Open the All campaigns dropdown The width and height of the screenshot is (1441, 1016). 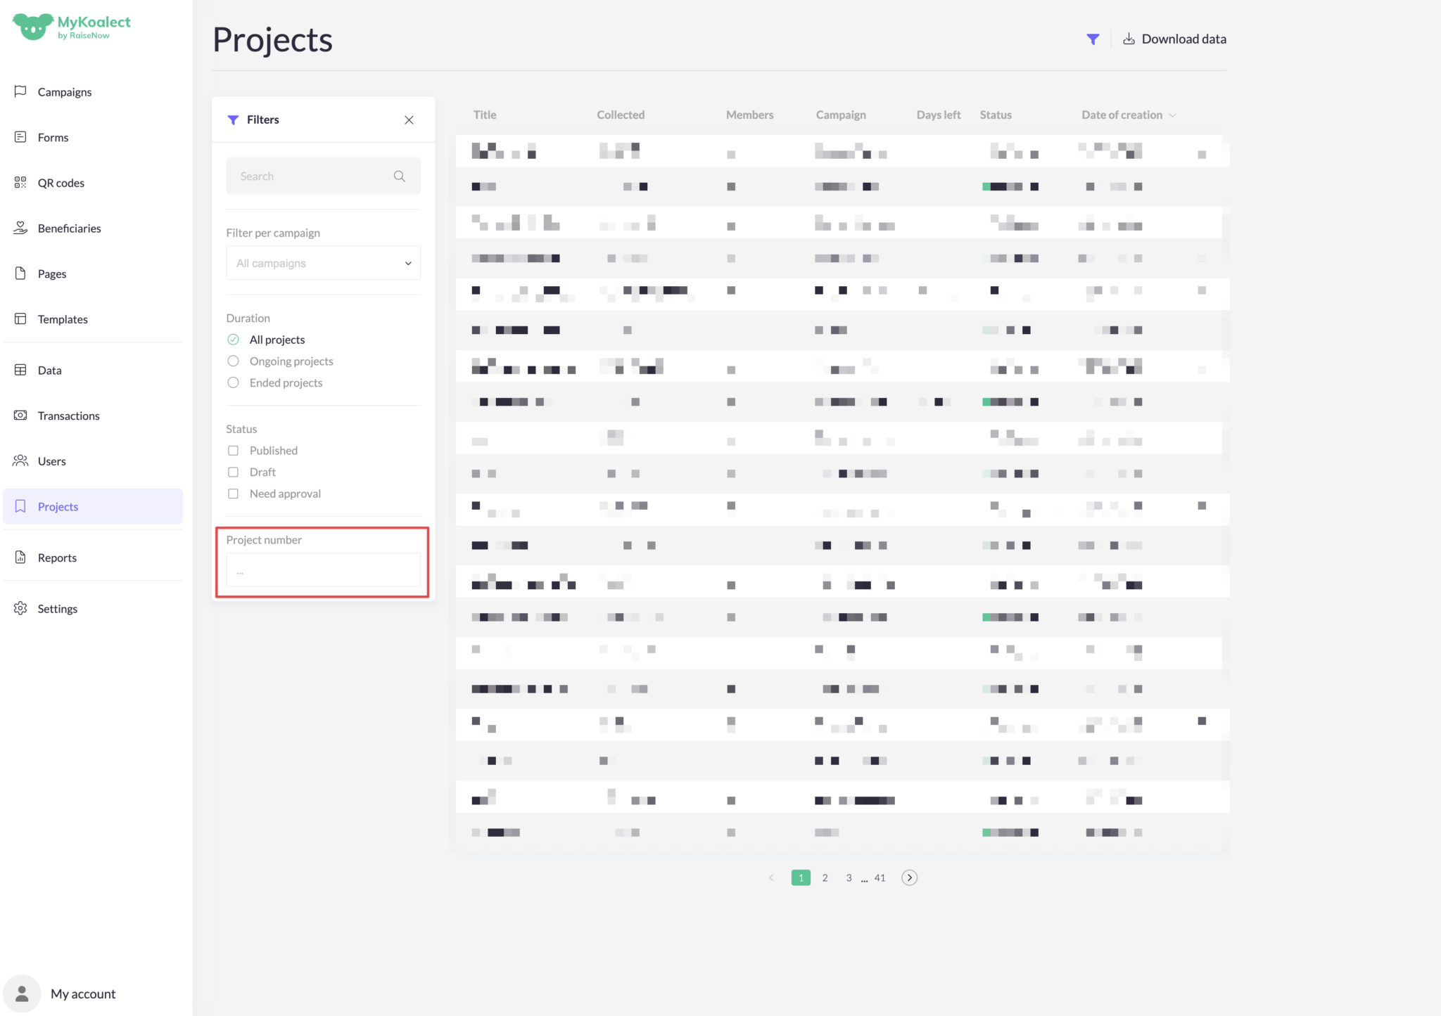[322, 262]
